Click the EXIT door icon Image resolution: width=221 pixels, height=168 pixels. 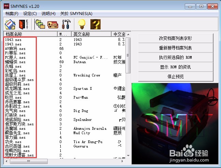click(x=24, y=24)
